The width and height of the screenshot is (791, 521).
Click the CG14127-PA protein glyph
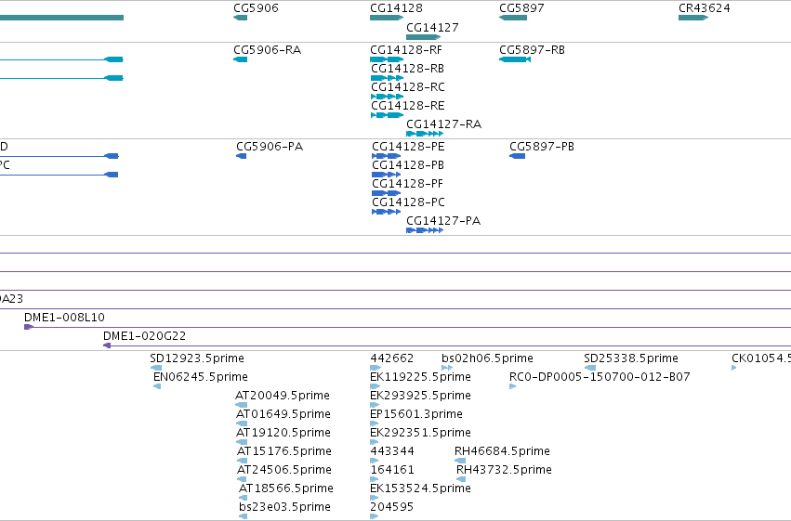click(425, 230)
